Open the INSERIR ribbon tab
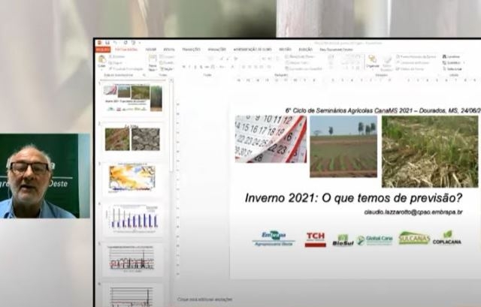This screenshot has height=307, width=481. [x=150, y=50]
